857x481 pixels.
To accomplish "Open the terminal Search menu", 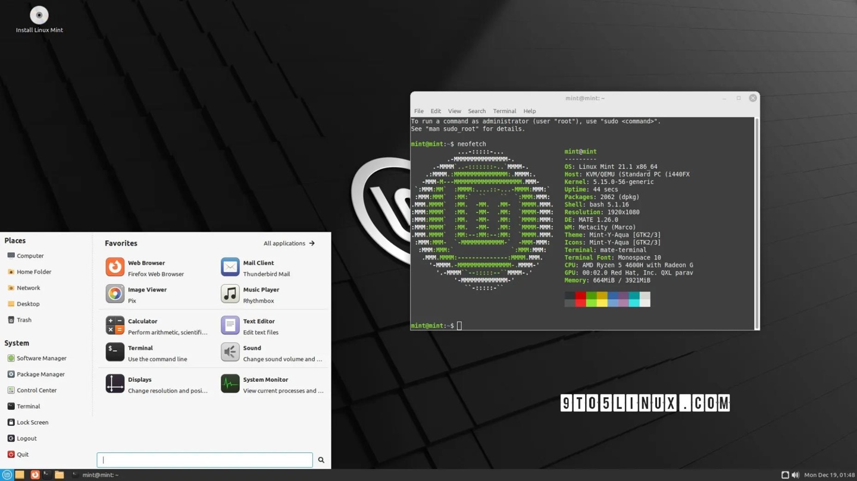I will click(x=477, y=111).
